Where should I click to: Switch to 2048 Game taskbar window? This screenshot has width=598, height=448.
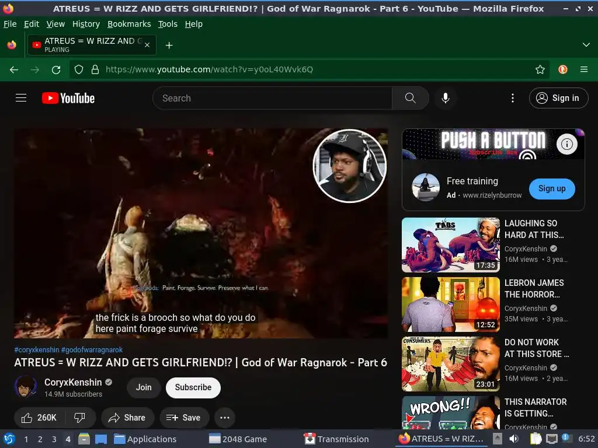[238, 439]
